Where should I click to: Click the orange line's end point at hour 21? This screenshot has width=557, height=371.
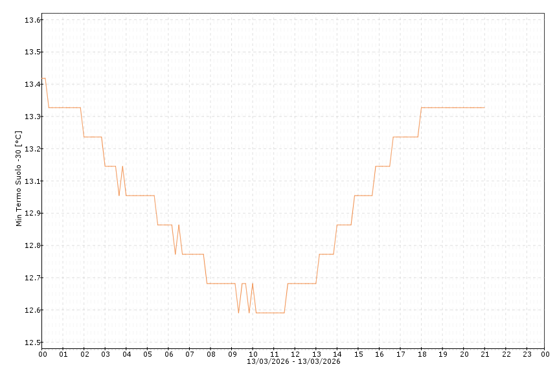pyautogui.click(x=484, y=107)
